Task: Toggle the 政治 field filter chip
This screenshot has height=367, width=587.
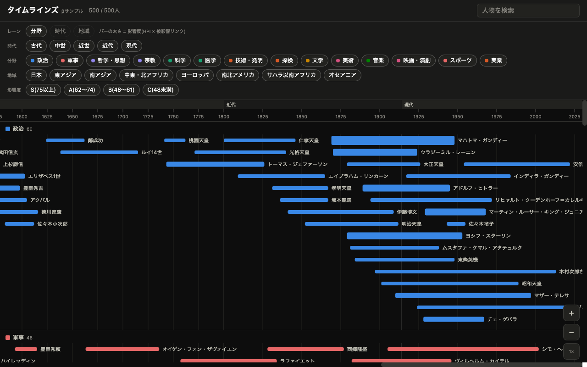Action: click(x=39, y=61)
